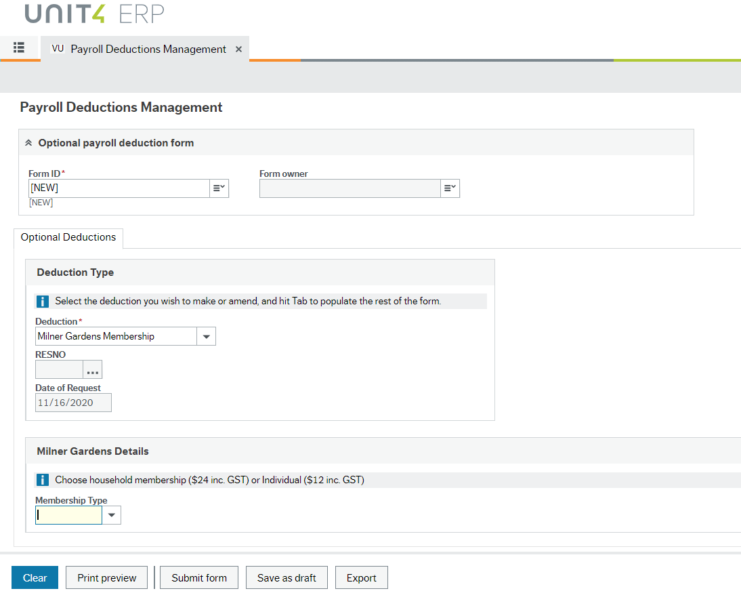Open the Membership Type dropdown
This screenshot has width=741, height=591.
pos(111,514)
